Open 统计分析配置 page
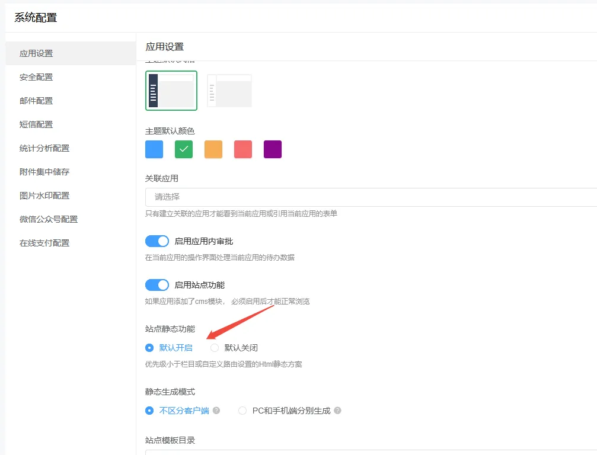This screenshot has height=455, width=597. 71,148
